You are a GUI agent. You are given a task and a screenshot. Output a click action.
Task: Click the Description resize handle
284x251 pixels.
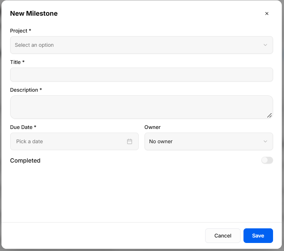tap(269, 115)
